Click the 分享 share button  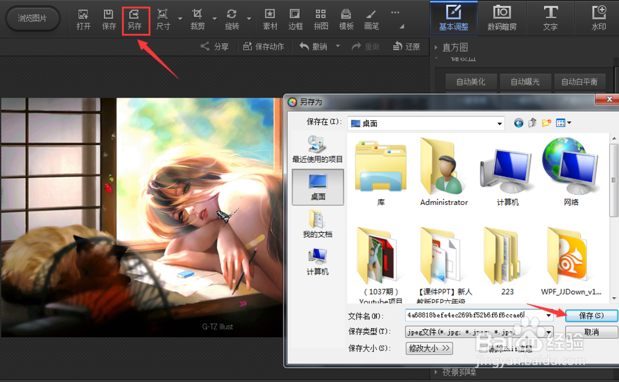215,46
